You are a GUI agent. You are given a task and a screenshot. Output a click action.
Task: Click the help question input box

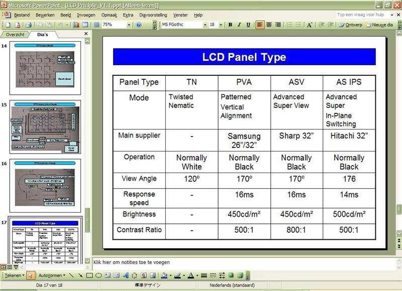362,15
